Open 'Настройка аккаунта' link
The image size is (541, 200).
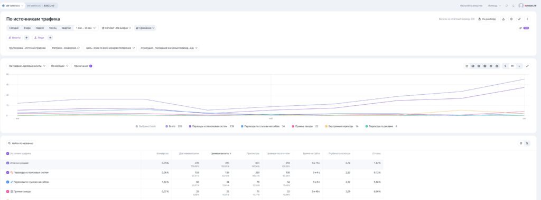click(471, 5)
